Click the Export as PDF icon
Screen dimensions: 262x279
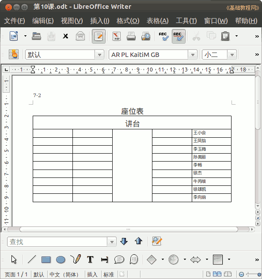pos(117,36)
